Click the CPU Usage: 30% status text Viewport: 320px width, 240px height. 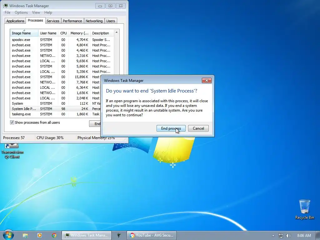point(50,138)
